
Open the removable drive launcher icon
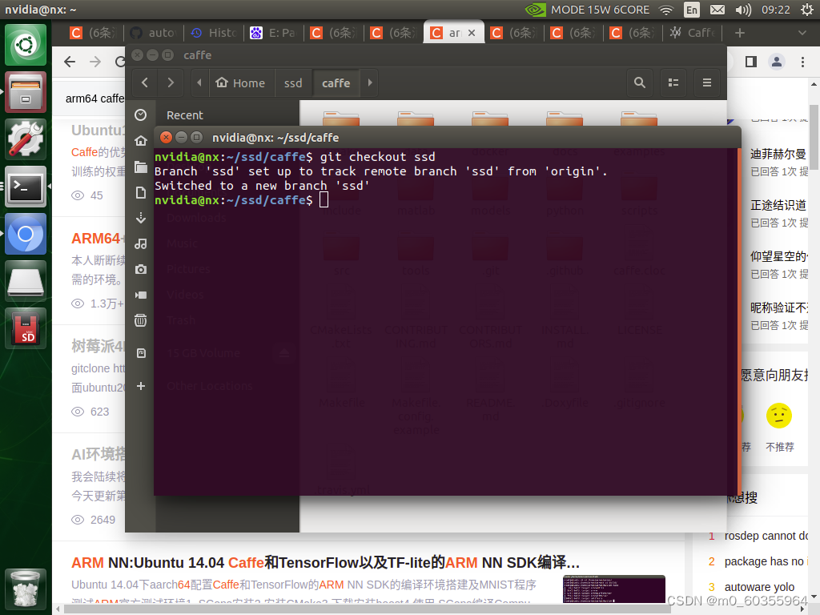[26, 281]
